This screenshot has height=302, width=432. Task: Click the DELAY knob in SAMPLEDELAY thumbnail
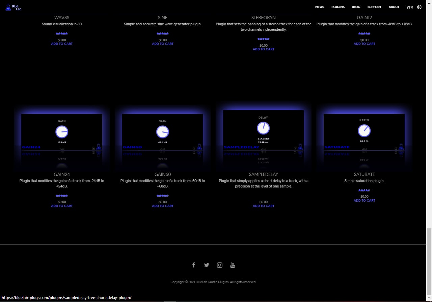[x=263, y=128]
